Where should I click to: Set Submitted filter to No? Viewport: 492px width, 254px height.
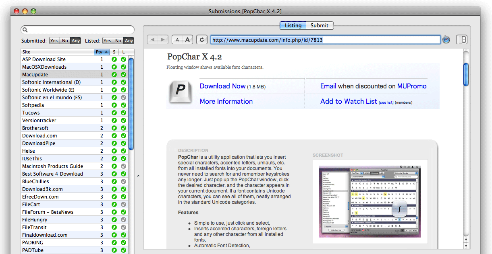pos(65,41)
